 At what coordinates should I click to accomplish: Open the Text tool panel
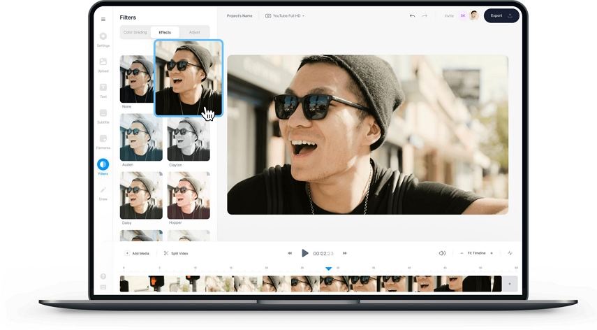103,90
